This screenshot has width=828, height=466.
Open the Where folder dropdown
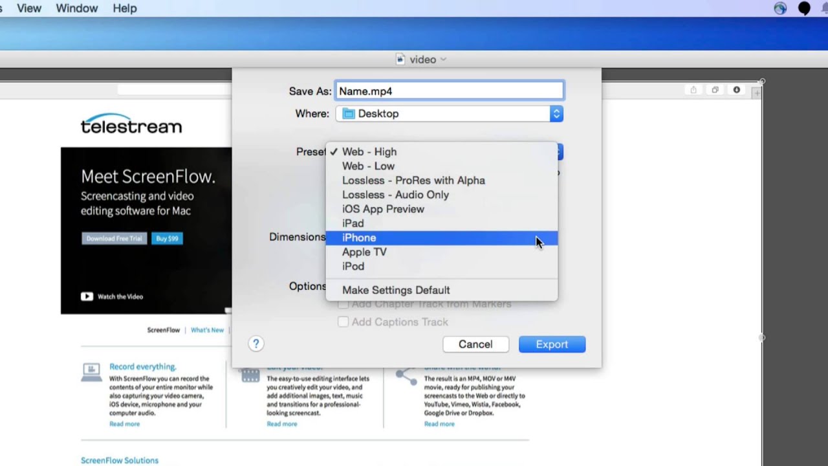pyautogui.click(x=450, y=113)
